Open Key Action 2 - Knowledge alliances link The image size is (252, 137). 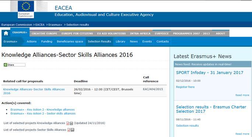(43, 109)
